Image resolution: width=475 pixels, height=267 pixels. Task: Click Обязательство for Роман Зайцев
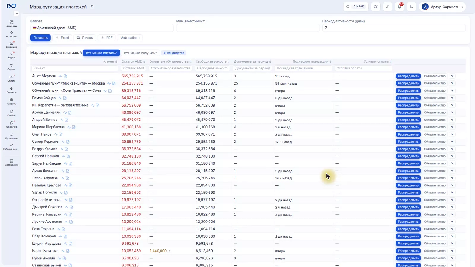tap(435, 98)
